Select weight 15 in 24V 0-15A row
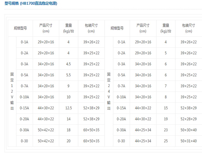Image resolution: width=202 pixels, height=153 pixels. click(x=166, y=108)
